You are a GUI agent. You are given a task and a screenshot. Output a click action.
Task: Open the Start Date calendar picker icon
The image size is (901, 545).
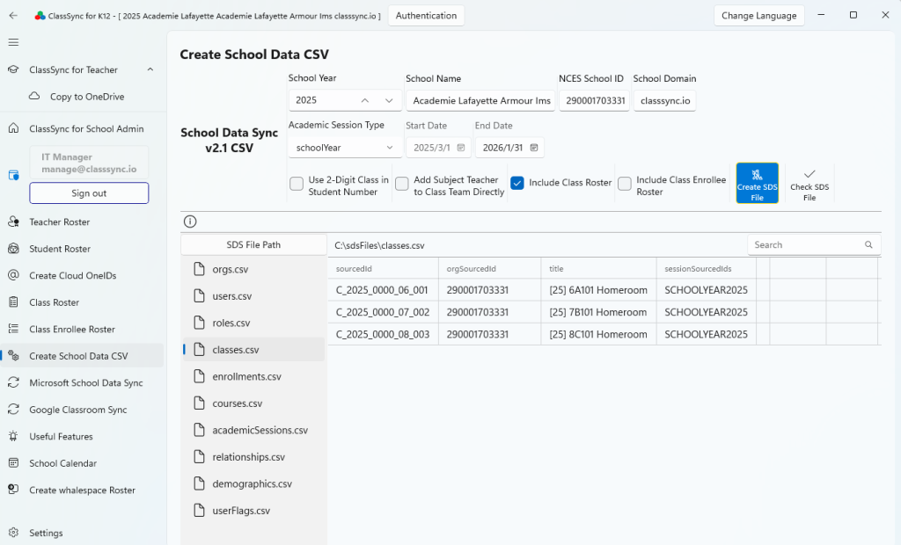click(461, 148)
